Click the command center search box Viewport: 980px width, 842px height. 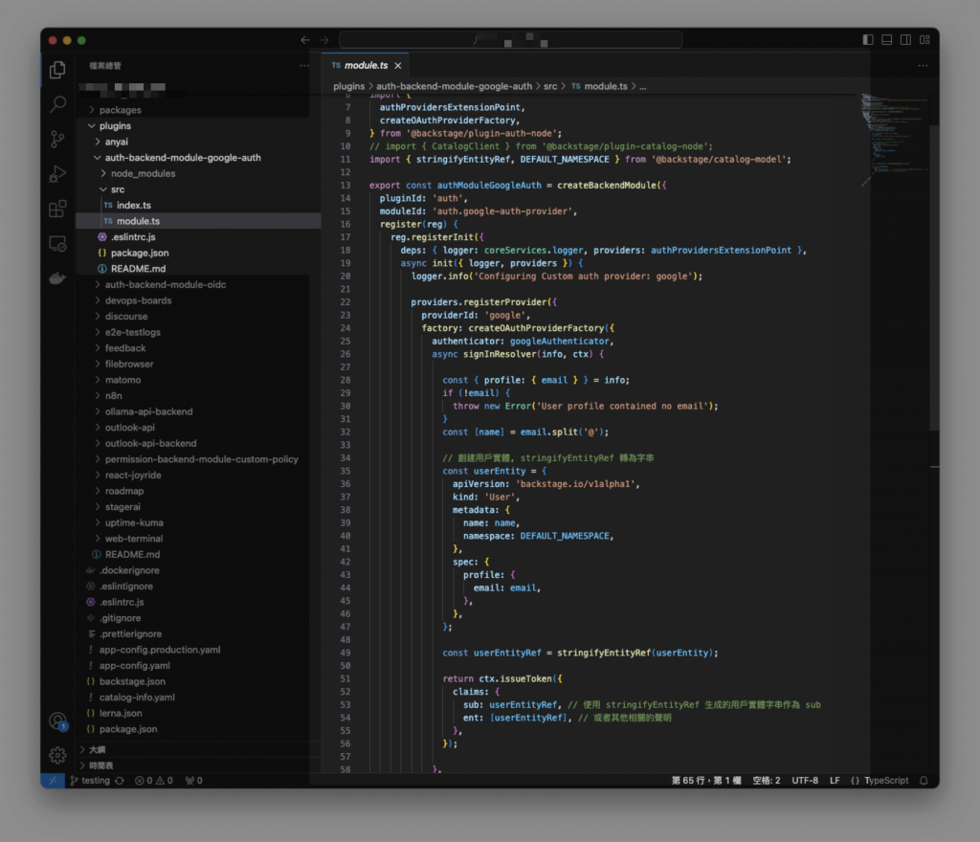pyautogui.click(x=511, y=40)
